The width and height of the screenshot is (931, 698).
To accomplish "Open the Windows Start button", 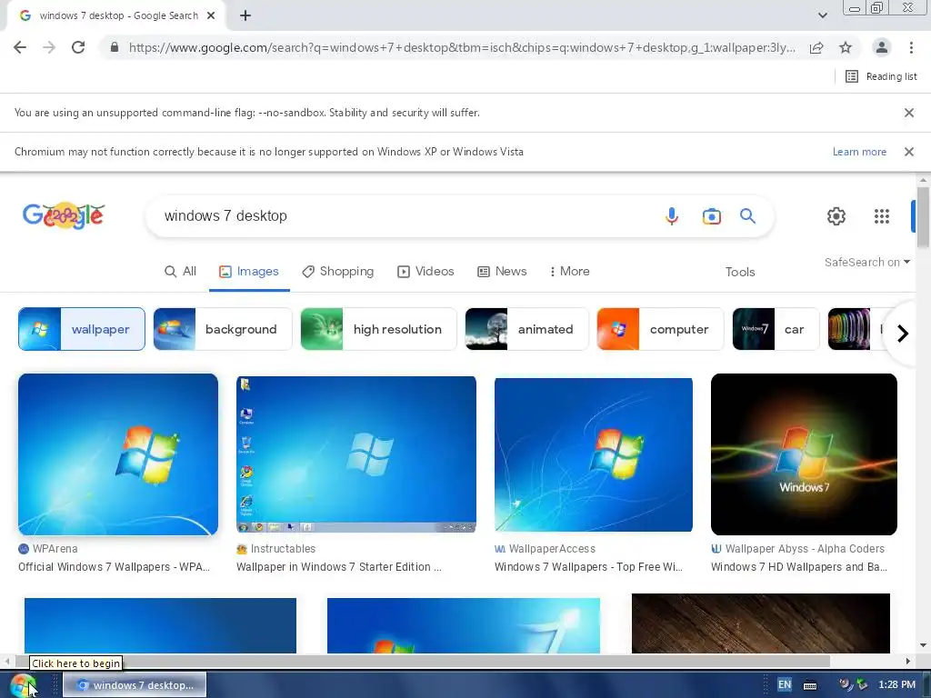I will pyautogui.click(x=23, y=685).
